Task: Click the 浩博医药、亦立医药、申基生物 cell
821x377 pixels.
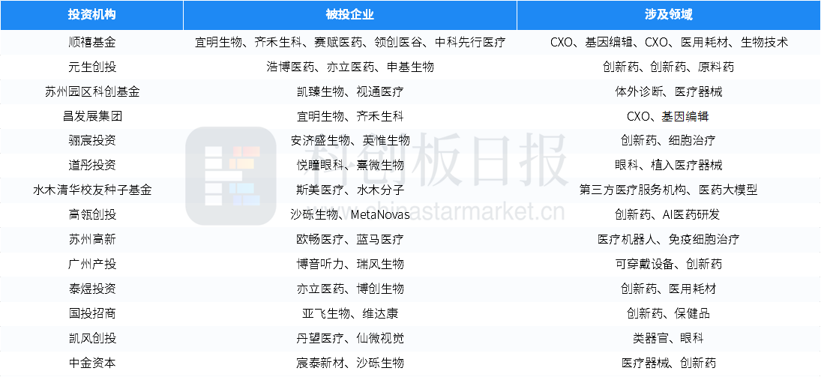Action: coord(349,67)
